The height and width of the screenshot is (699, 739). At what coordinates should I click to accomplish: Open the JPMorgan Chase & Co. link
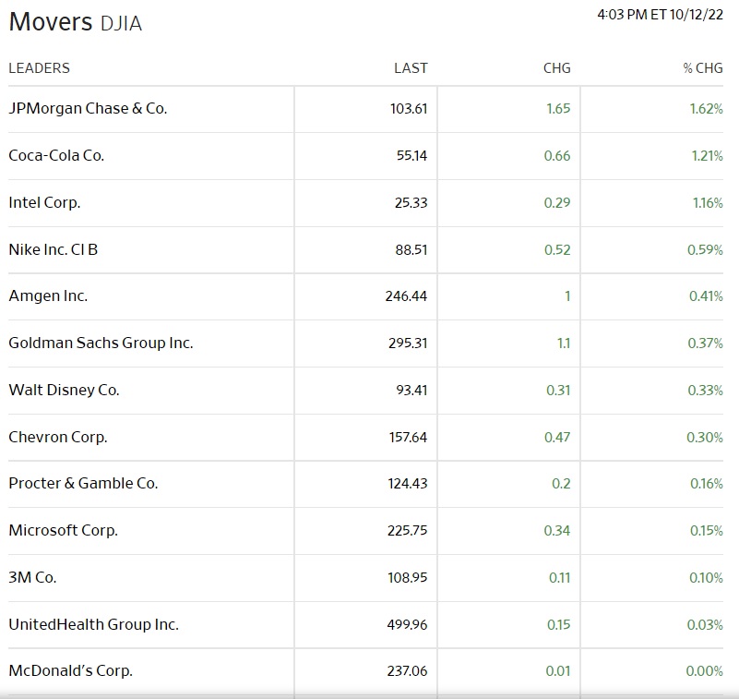89,108
